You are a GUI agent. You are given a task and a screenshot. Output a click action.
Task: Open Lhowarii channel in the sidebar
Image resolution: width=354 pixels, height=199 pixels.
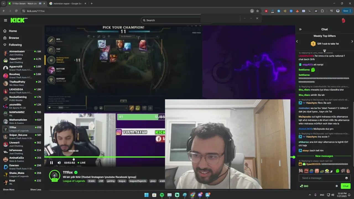click(22, 144)
